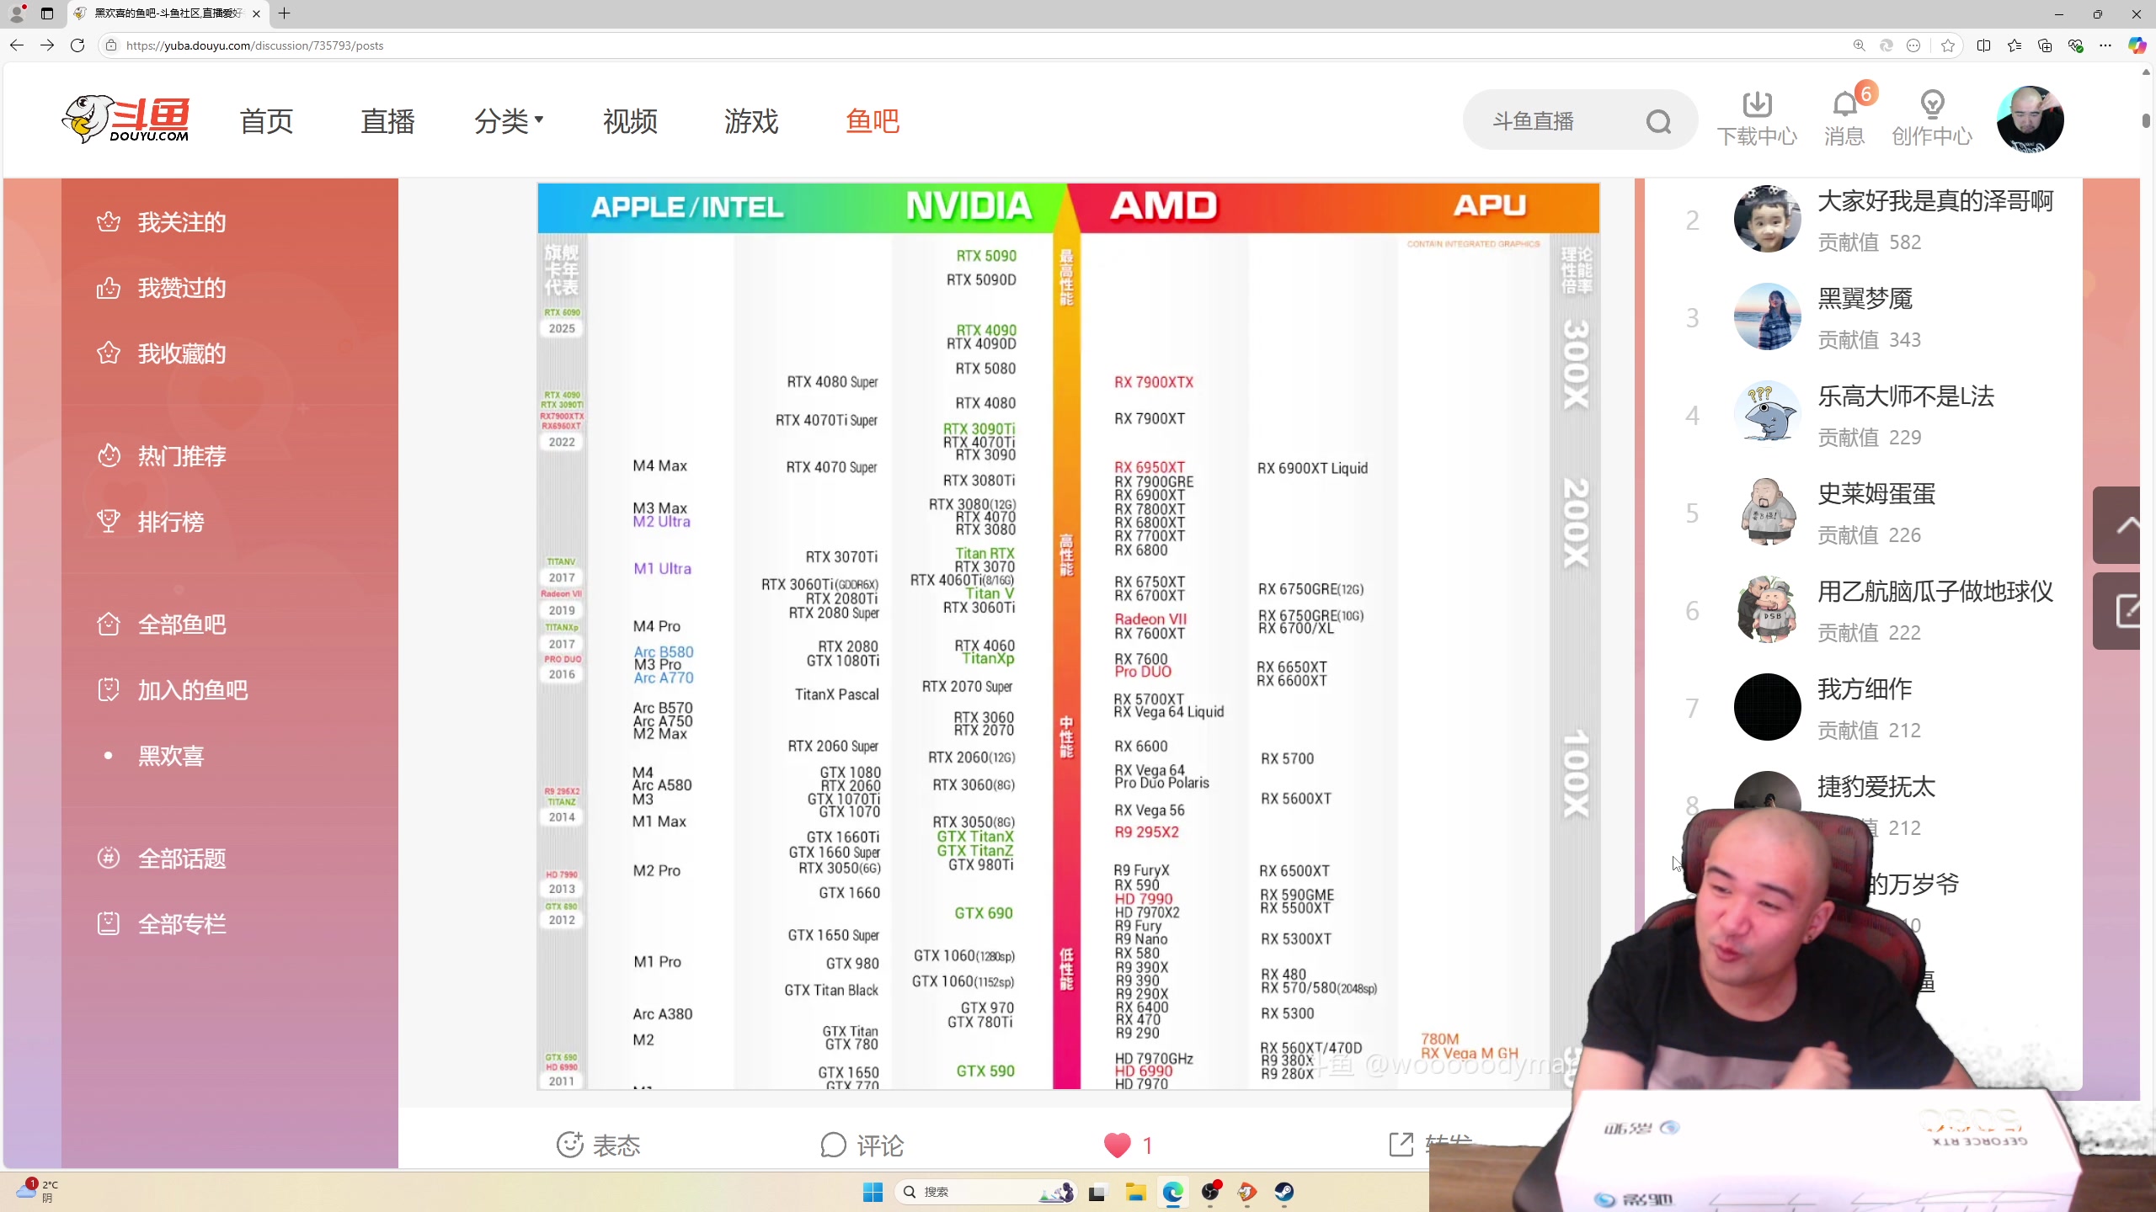
Task: Click the 全部鱼吧 house icon
Action: 109,625
